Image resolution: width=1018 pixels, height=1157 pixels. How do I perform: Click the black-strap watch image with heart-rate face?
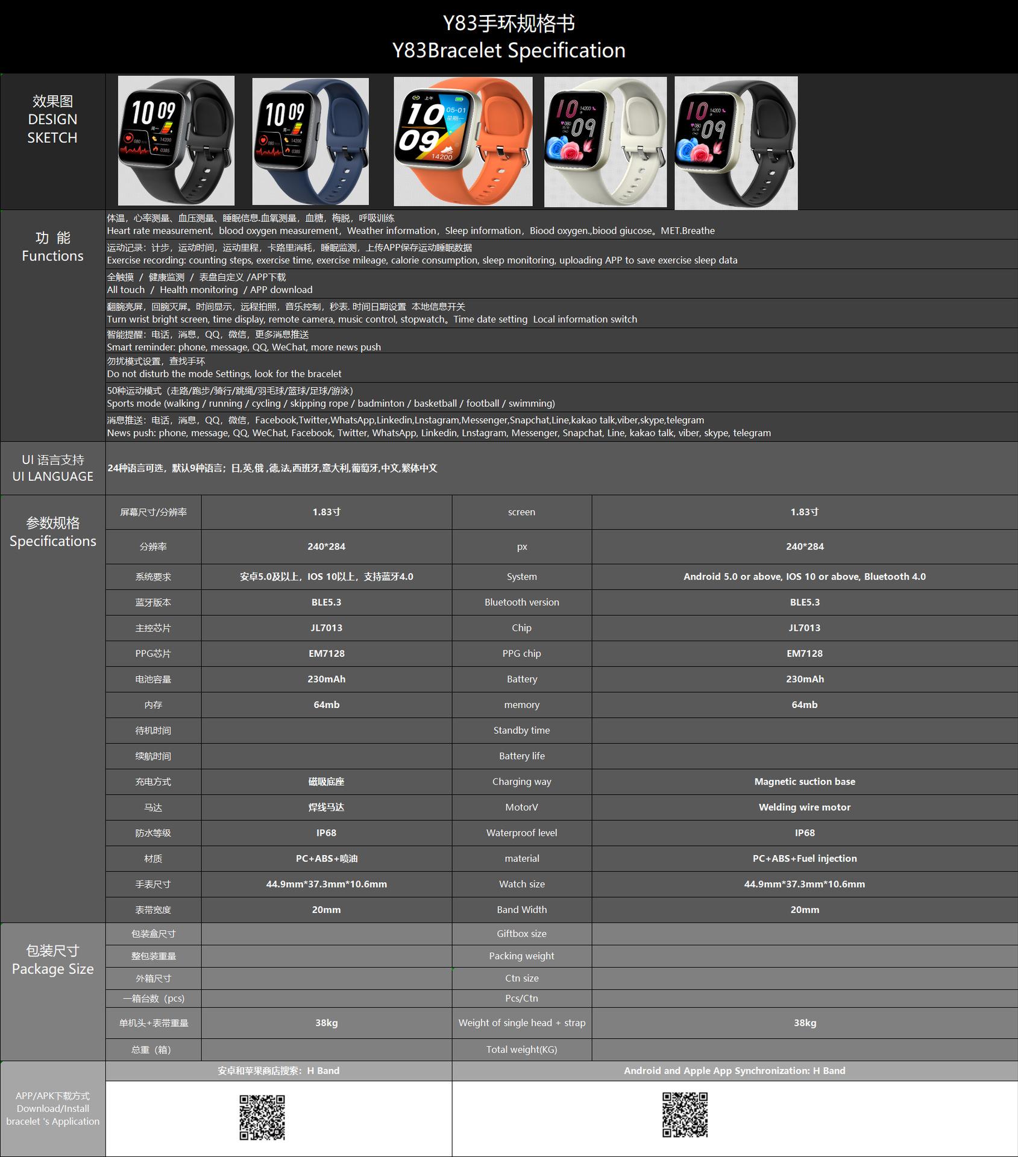[176, 140]
